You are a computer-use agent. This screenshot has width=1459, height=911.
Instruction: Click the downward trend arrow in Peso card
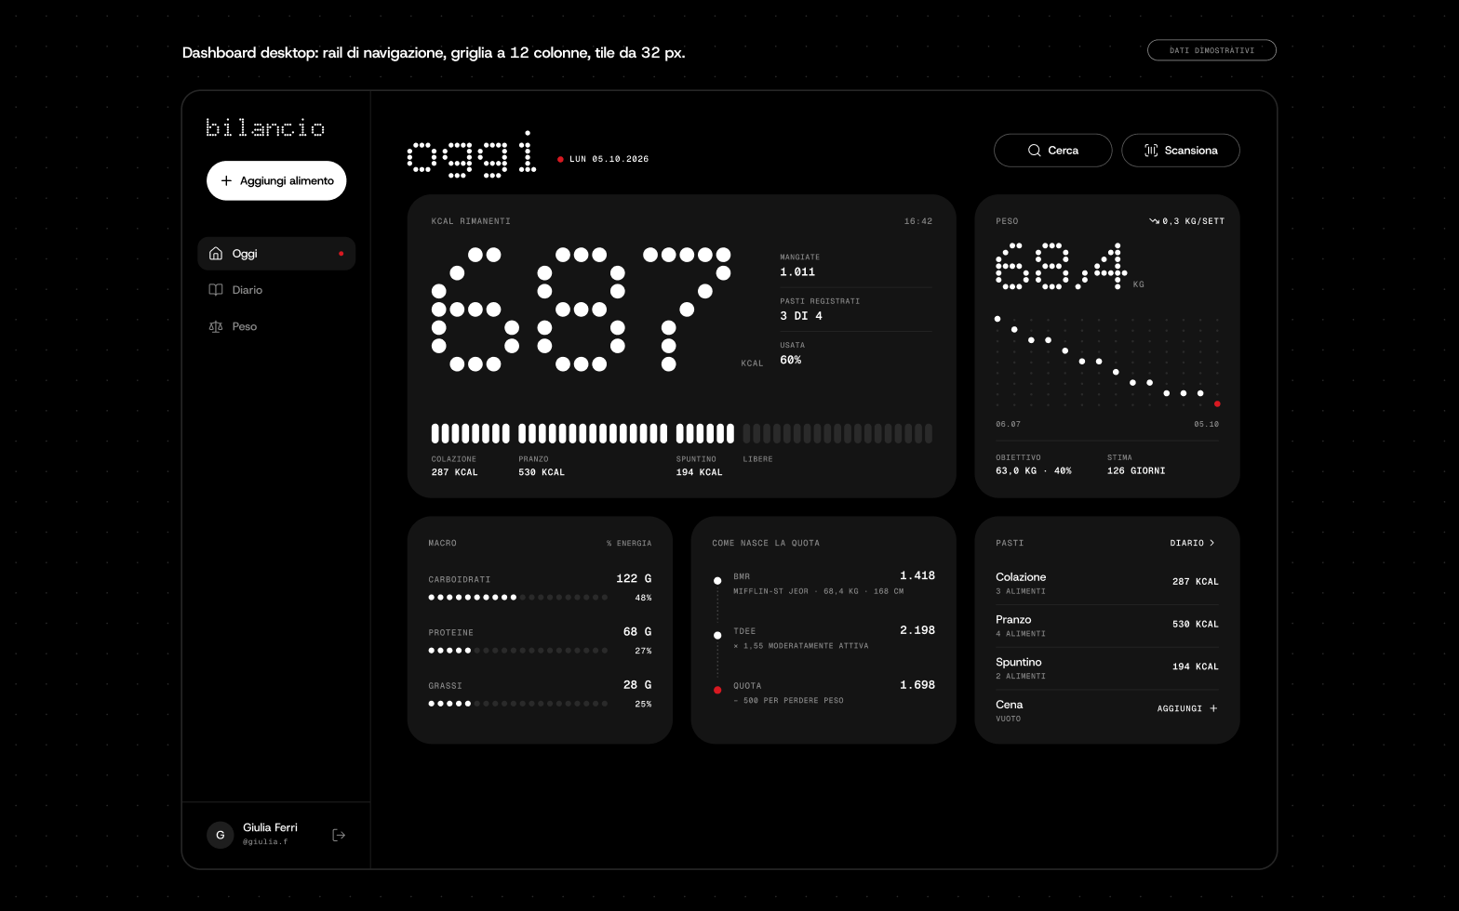1154,221
